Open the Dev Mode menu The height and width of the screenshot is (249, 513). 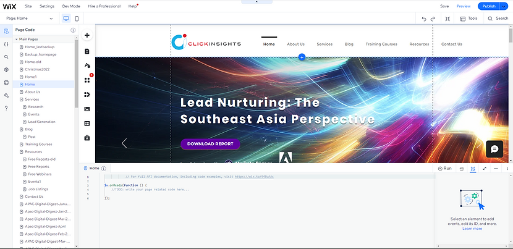[71, 6]
